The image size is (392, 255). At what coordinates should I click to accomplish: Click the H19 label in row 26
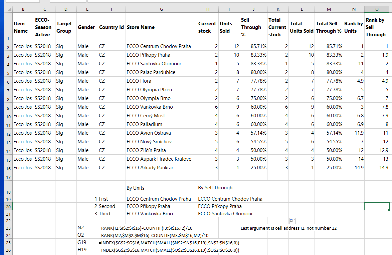(87, 250)
